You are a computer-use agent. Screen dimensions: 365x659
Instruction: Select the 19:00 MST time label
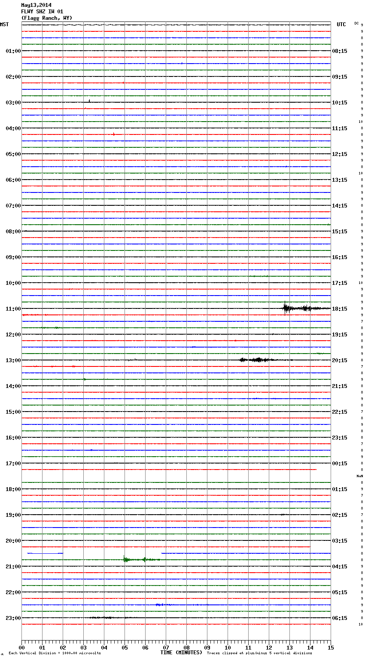click(13, 515)
